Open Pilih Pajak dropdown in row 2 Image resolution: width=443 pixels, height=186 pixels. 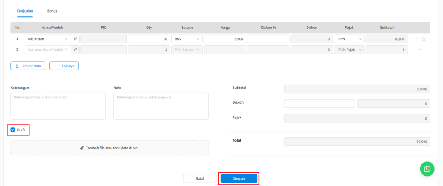349,50
